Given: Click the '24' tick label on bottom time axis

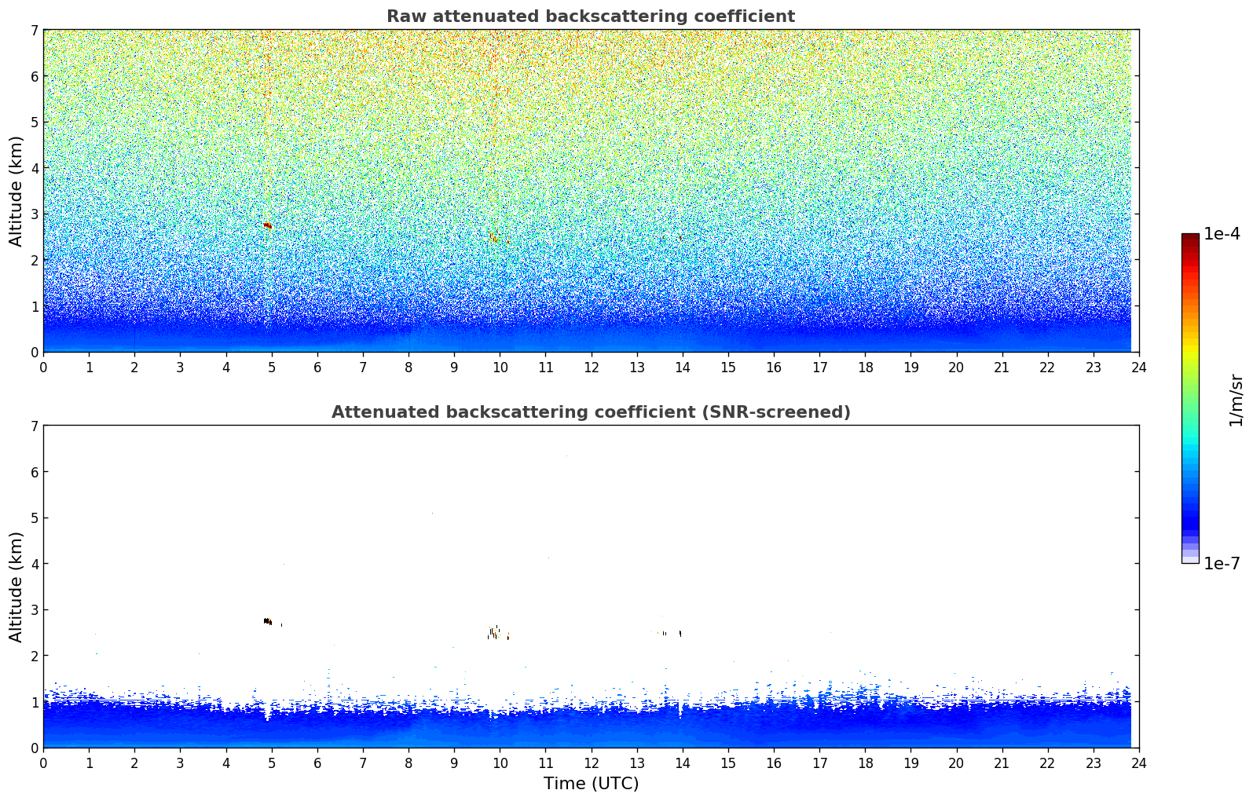Looking at the screenshot, I should point(1138,763).
